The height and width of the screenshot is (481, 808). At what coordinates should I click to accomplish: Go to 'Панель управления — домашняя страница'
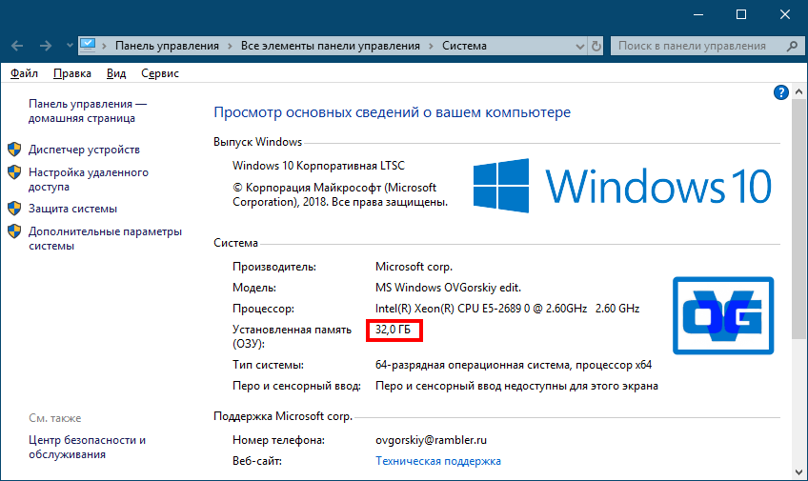point(88,110)
